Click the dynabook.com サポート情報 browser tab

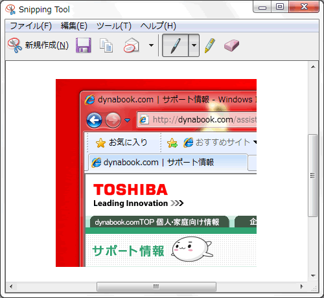[x=168, y=163]
